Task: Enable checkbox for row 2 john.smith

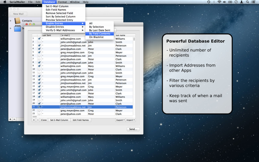Action: 39,42
